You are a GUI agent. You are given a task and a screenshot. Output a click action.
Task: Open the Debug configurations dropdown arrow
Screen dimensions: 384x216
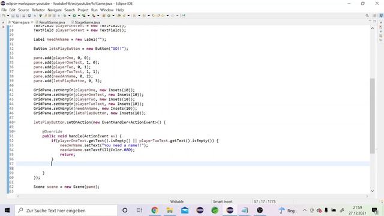(70, 16)
